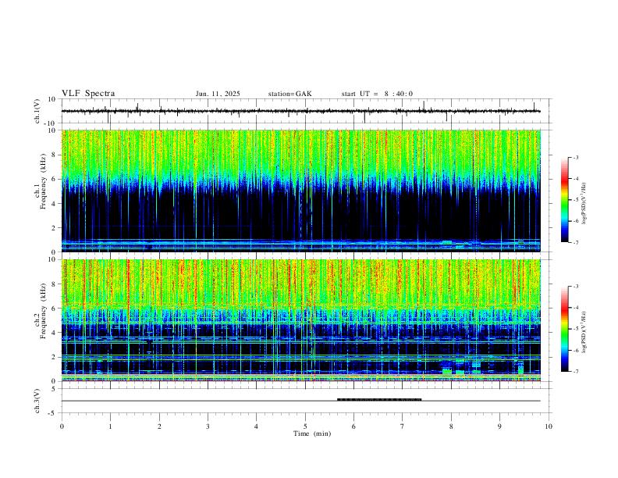Click the 'ch.1(V)' waveform axis label
The width and height of the screenshot is (618, 478).
(37, 111)
